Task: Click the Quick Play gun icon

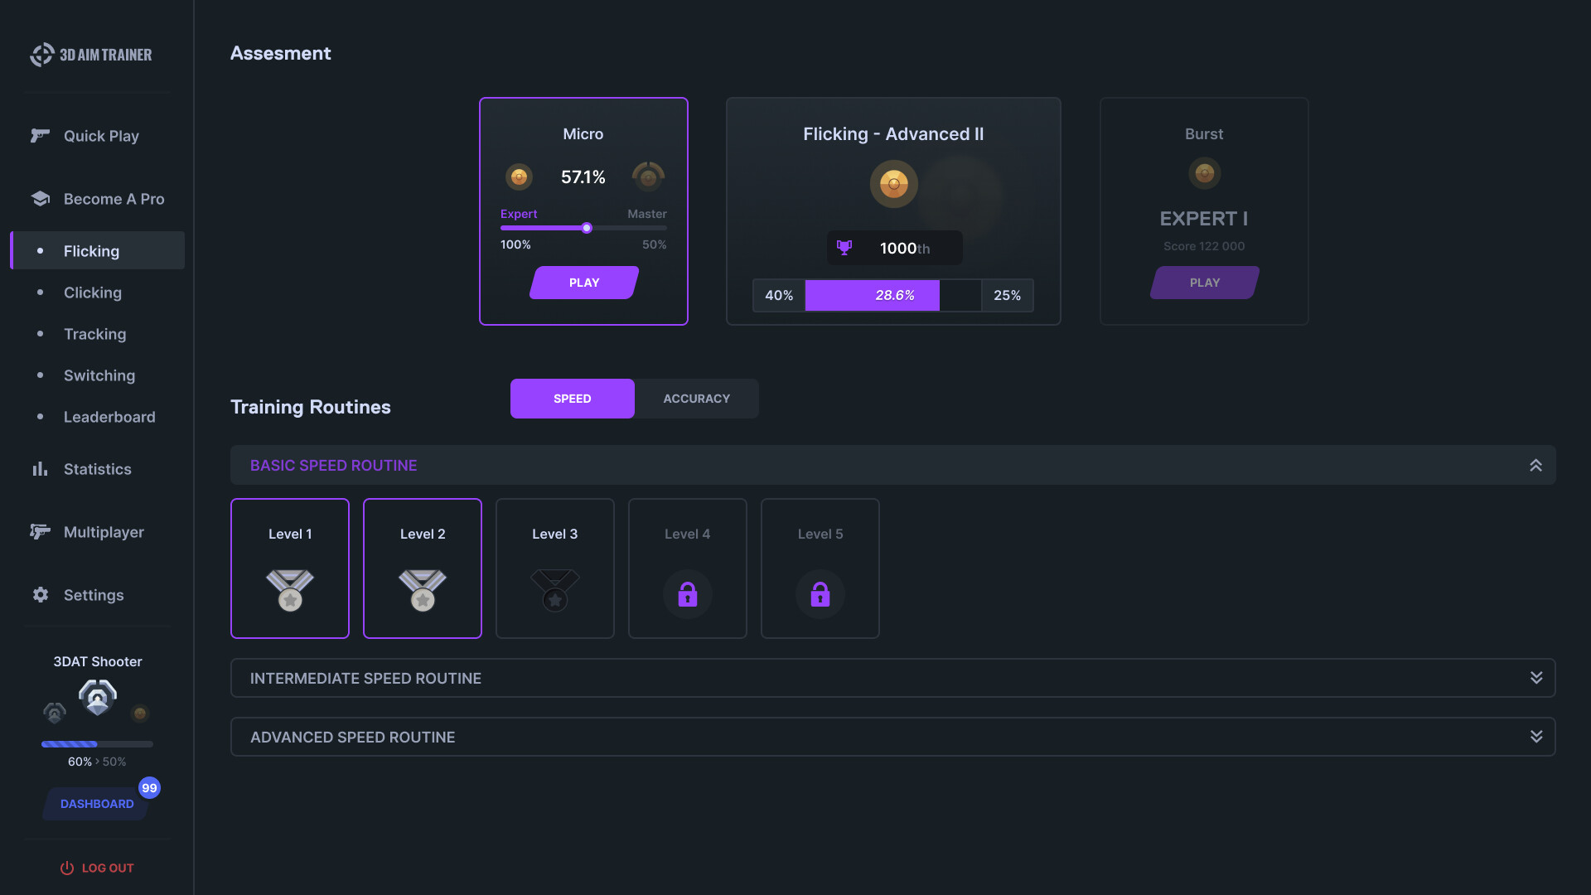Action: coord(39,136)
